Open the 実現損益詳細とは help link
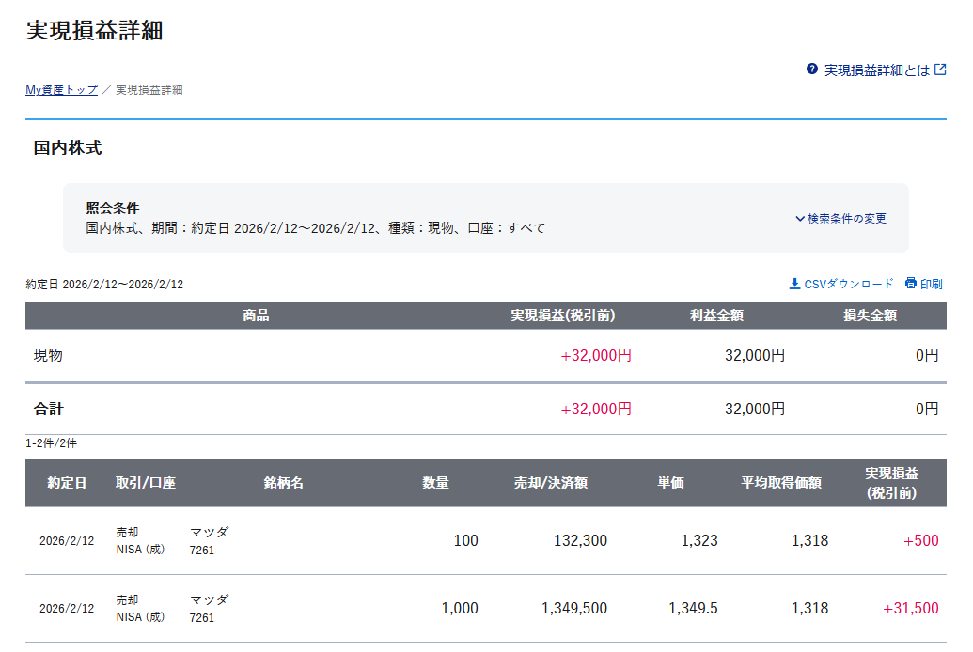This screenshot has height=652, width=973. 876,70
